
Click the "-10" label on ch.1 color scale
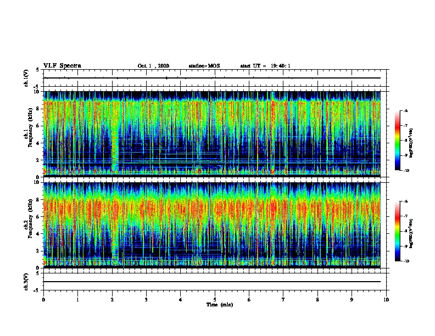[x=406, y=171]
